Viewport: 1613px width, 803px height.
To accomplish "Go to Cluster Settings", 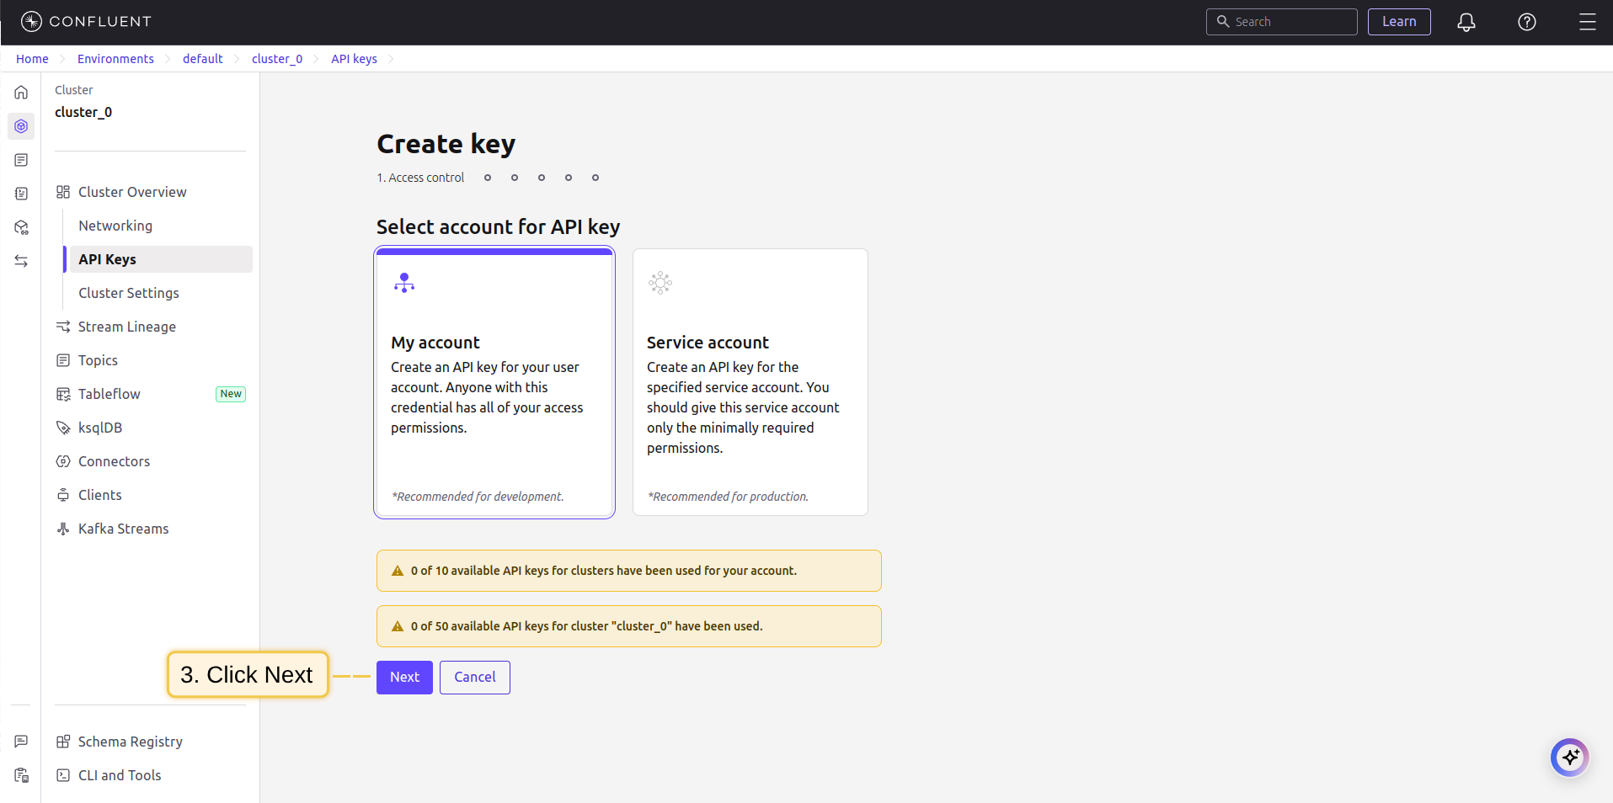I will (x=129, y=293).
